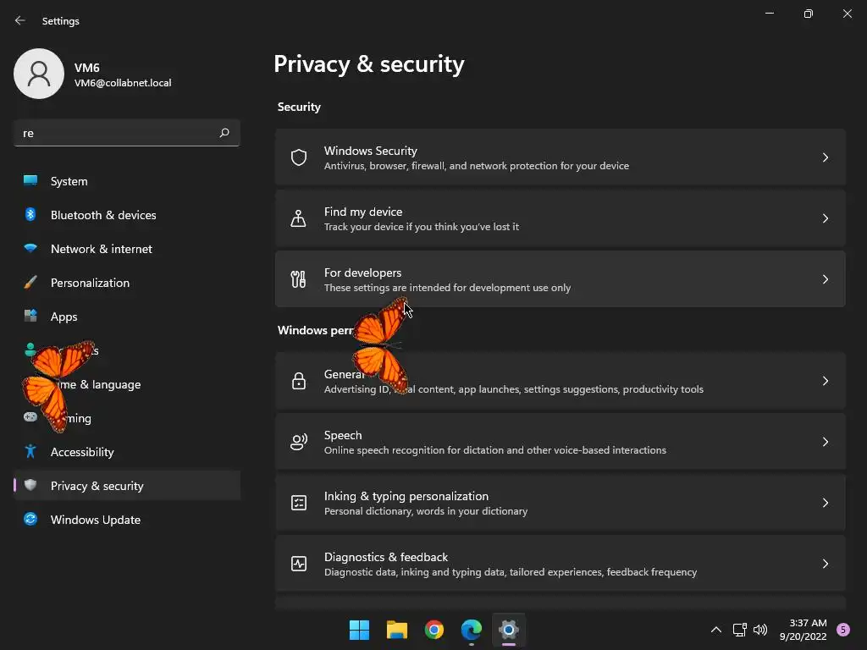Open Google Chrome from the taskbar
This screenshot has width=867, height=650.
point(434,630)
